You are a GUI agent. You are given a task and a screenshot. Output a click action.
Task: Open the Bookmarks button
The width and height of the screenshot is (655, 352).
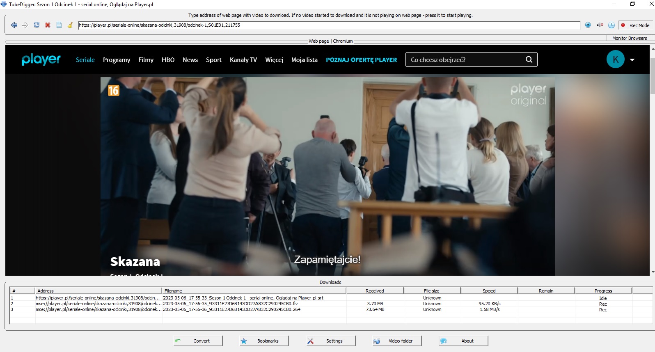click(x=264, y=341)
